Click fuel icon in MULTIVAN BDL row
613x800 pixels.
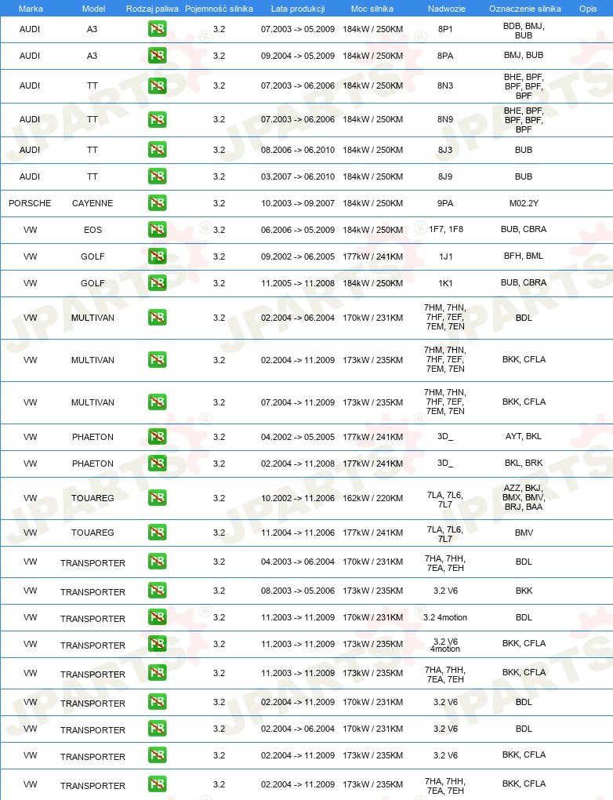pos(157,318)
